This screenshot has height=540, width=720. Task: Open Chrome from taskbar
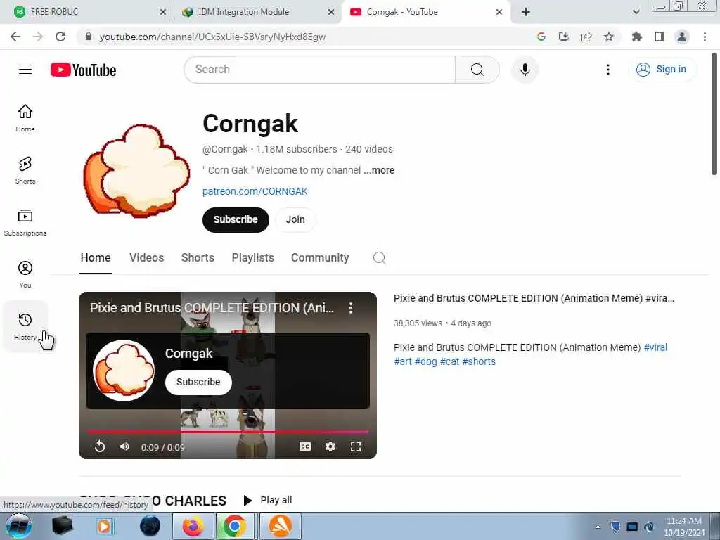coord(234,526)
